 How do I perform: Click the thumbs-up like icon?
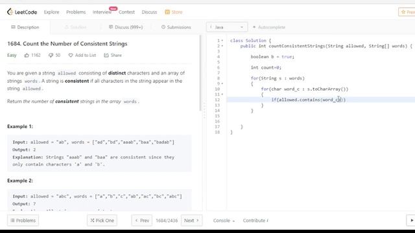click(x=27, y=55)
